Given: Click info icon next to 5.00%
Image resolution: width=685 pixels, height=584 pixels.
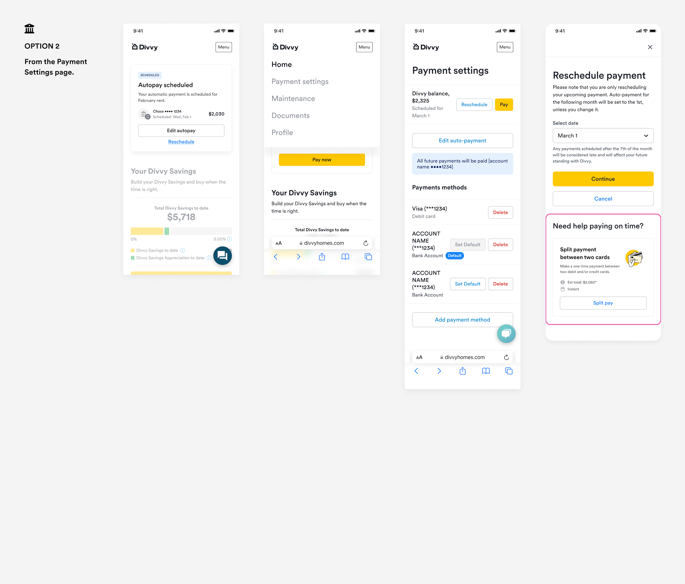Looking at the screenshot, I should click(x=230, y=239).
